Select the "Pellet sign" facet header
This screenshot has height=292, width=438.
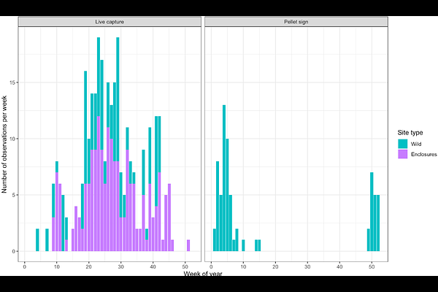[x=296, y=23]
